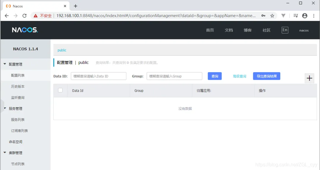
Task: Click sidebar collapse handle on left edge
Action: tap(2, 106)
